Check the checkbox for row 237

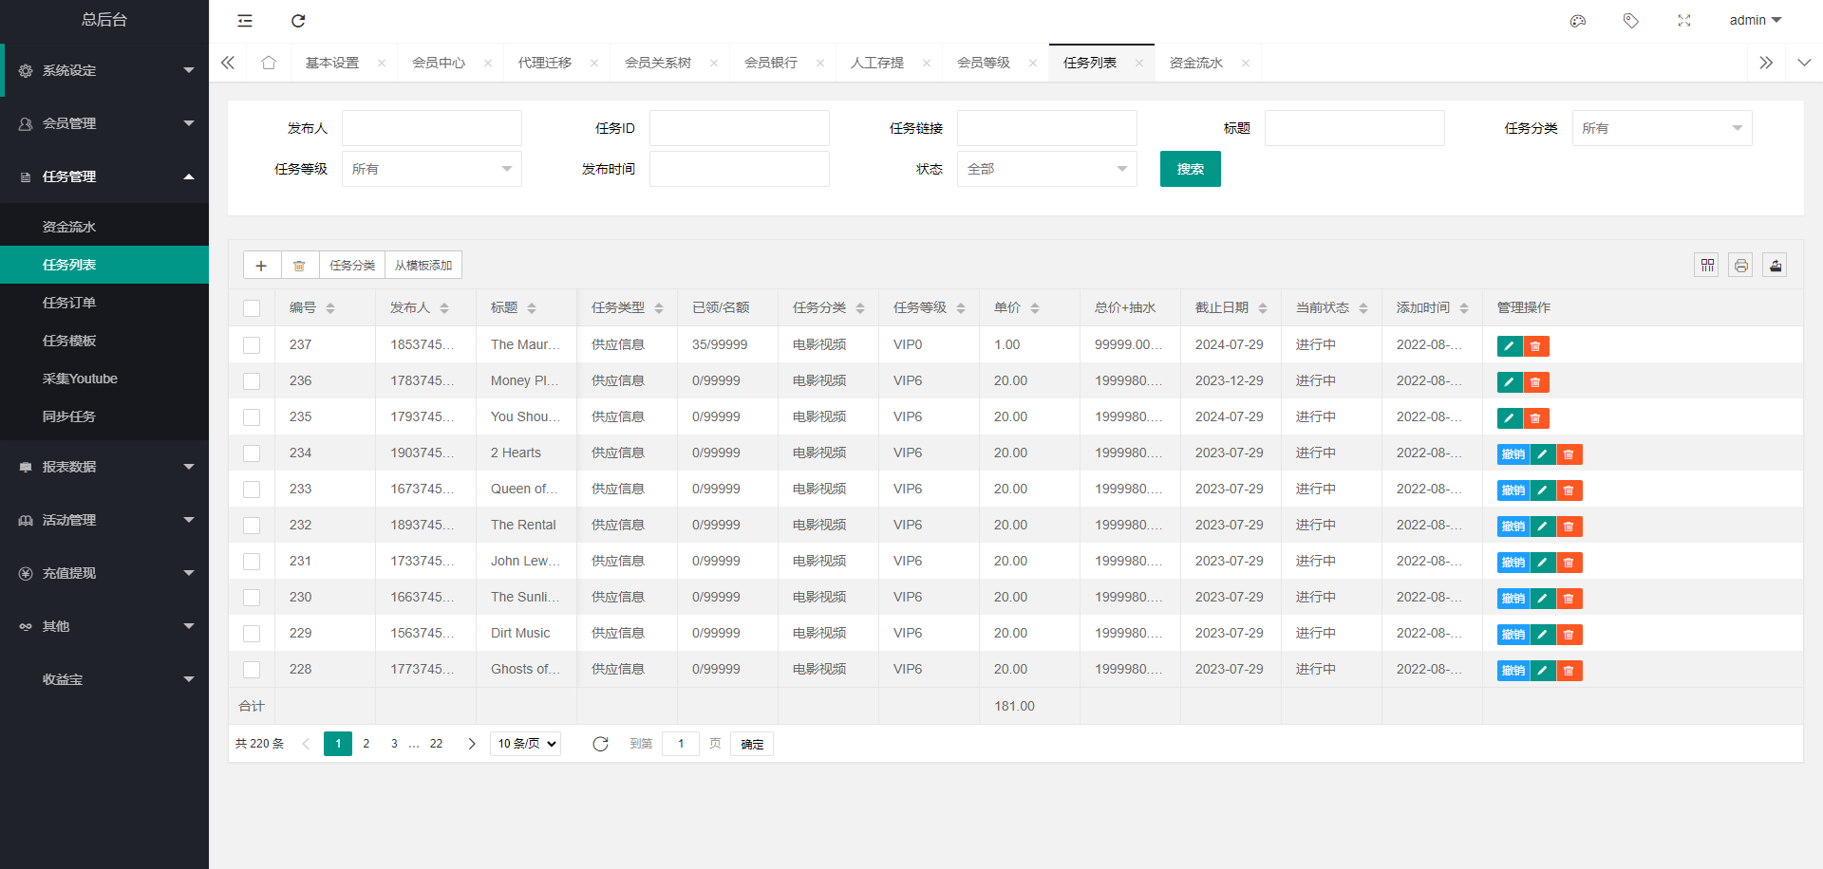[252, 345]
